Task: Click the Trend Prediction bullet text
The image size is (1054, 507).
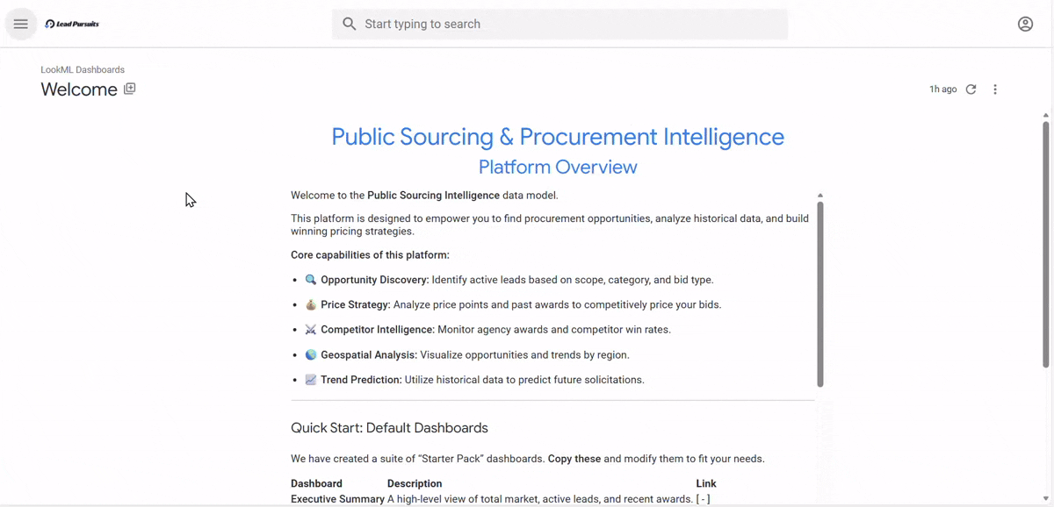Action: click(482, 380)
